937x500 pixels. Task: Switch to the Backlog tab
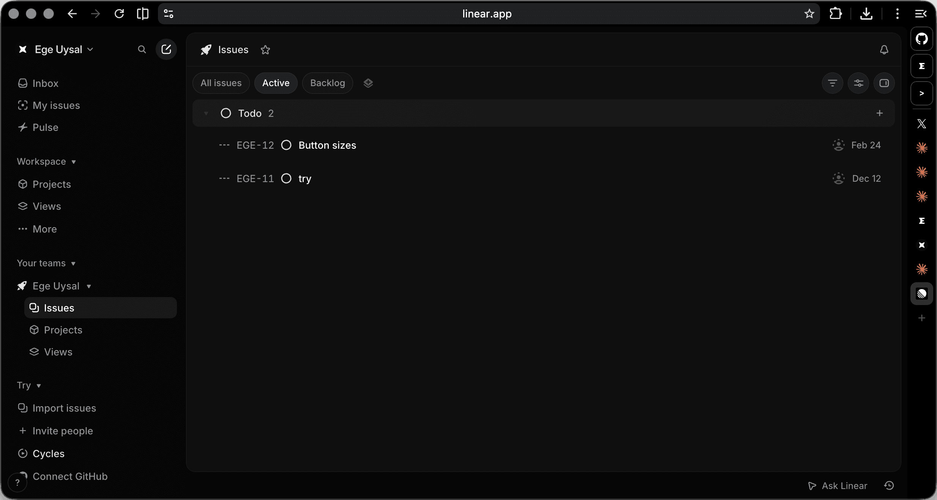(x=327, y=83)
